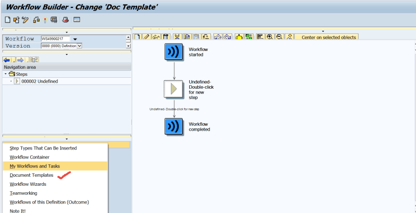This screenshot has width=416, height=213.
Task: Click the Zoom out magnifier icon
Action: point(279,37)
